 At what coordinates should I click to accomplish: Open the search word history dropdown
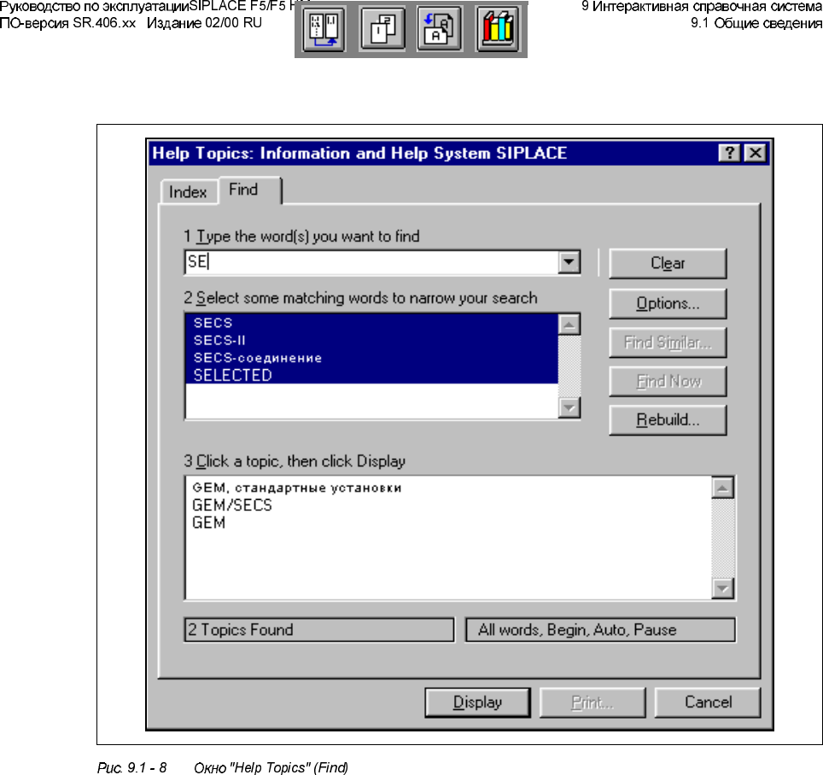[x=569, y=261]
